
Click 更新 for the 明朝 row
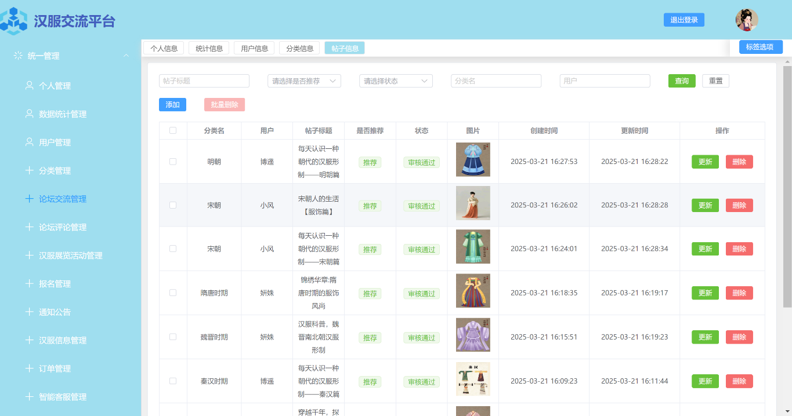pos(705,162)
